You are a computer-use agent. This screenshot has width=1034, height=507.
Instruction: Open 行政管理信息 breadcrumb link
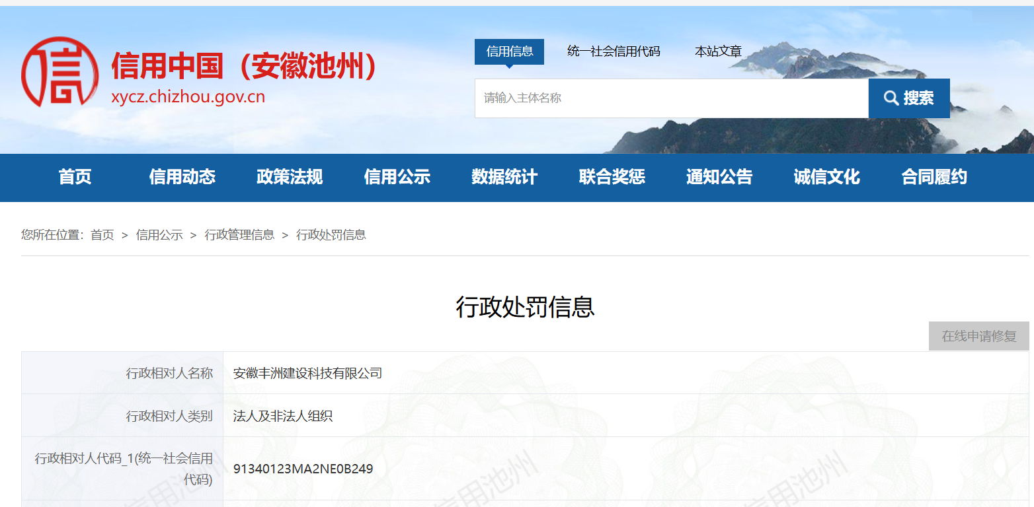coord(239,235)
